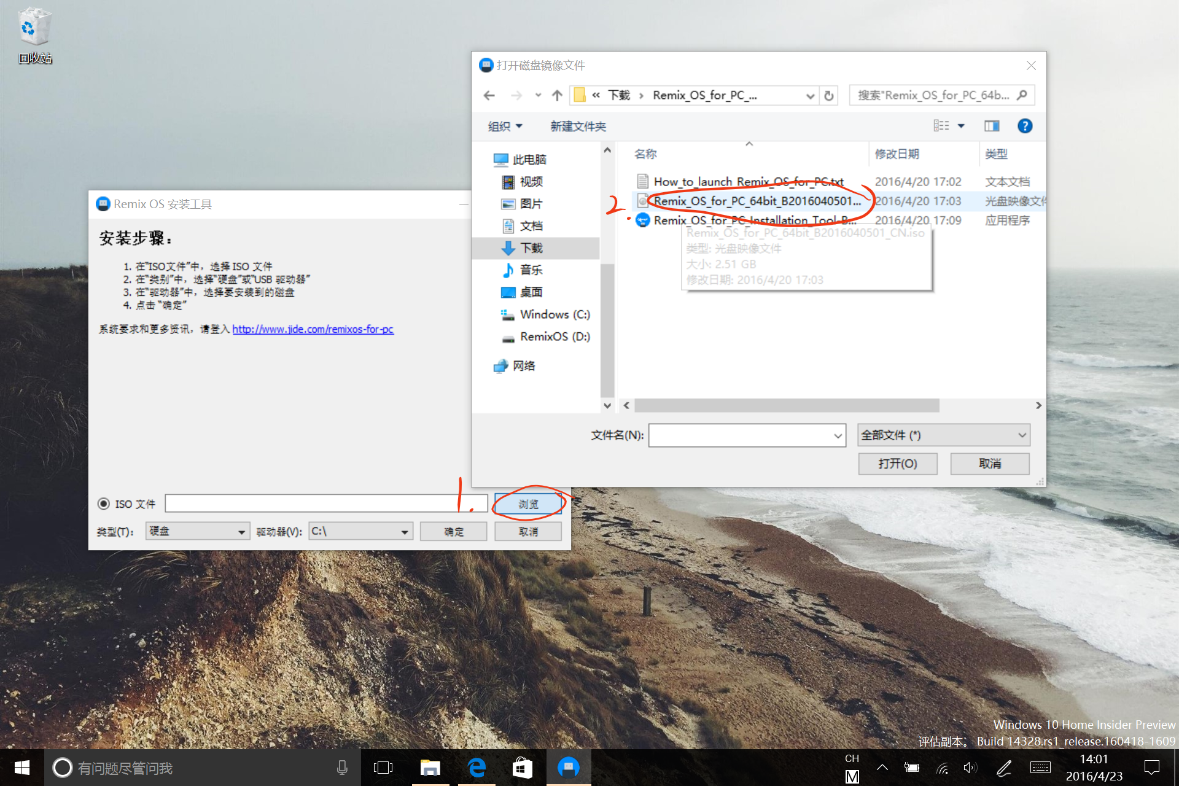Click the ISO file path field

[x=326, y=504]
